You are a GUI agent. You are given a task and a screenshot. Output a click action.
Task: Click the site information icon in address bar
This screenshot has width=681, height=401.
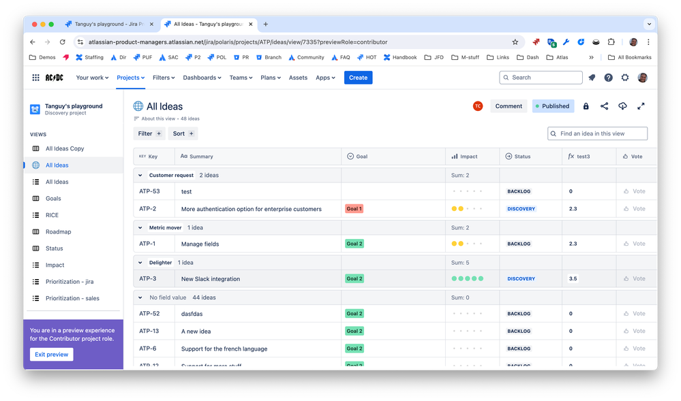click(x=80, y=42)
